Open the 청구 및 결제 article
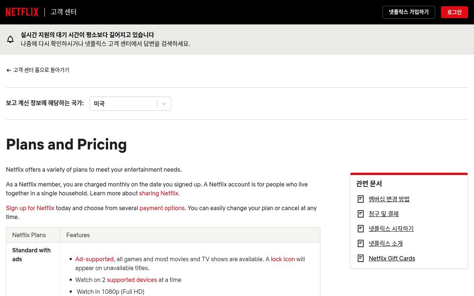Screen dimensions: 474x296 384,214
